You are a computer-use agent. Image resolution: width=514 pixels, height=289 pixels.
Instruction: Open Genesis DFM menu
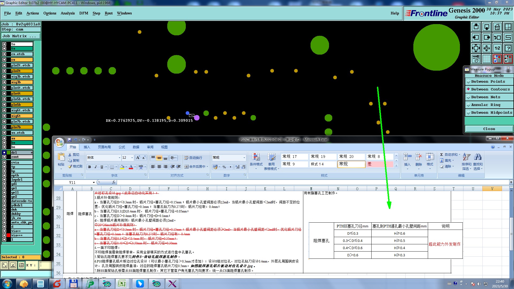(84, 13)
